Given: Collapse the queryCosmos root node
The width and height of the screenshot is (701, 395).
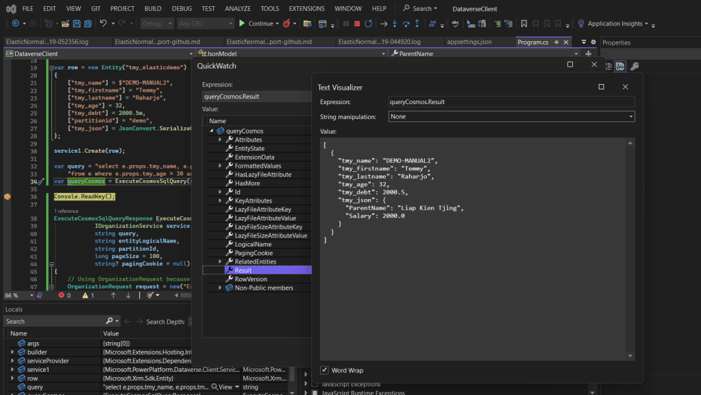Looking at the screenshot, I should click(212, 131).
